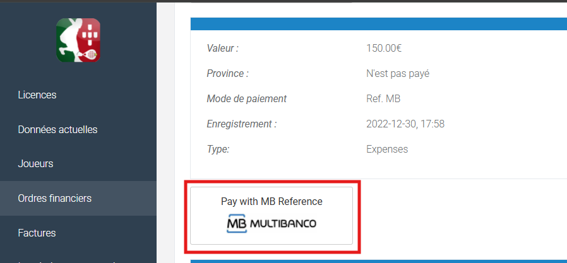Screen dimensions: 567x263
Task: Click the Type field label
Action: click(218, 149)
